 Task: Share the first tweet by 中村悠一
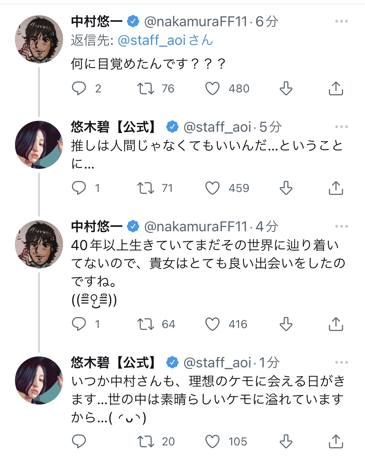[336, 88]
